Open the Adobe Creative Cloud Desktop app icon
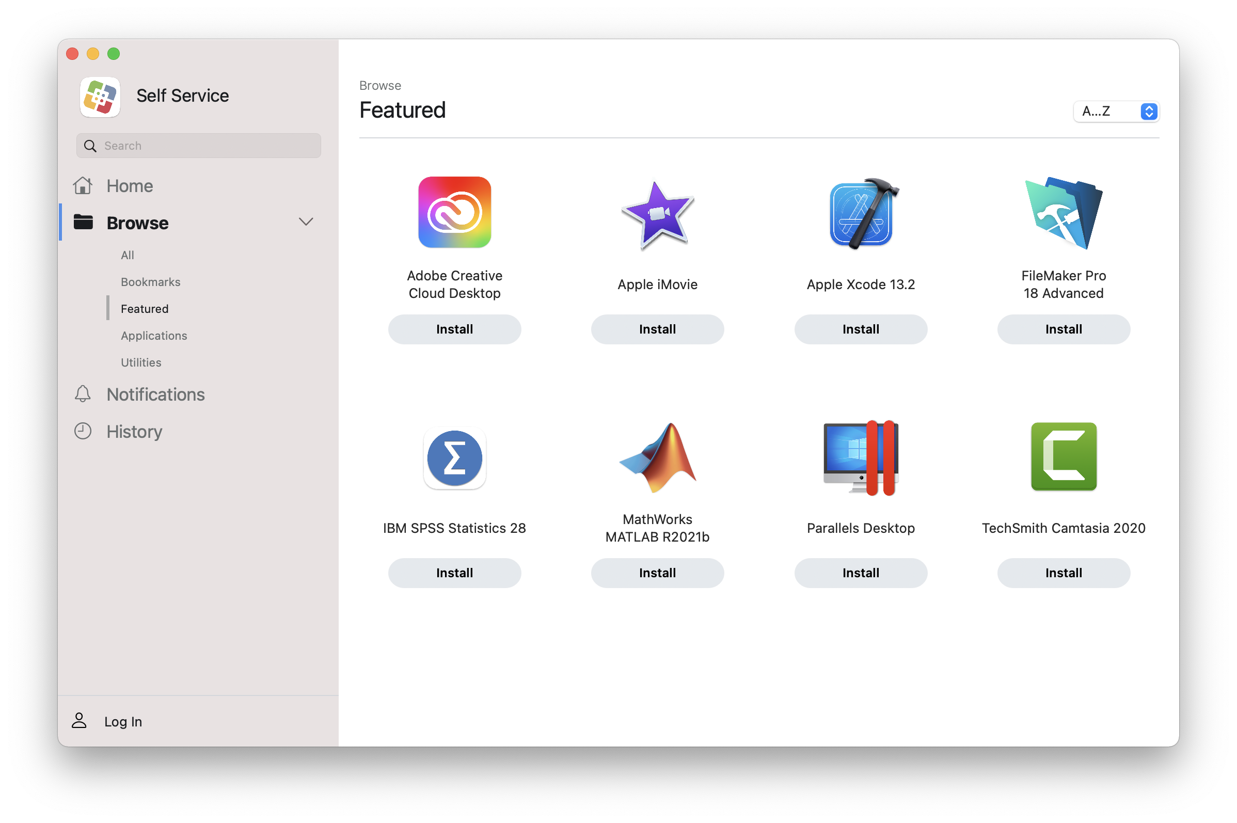This screenshot has height=823, width=1237. (454, 212)
